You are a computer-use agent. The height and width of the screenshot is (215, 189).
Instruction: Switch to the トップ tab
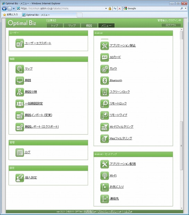54,26
